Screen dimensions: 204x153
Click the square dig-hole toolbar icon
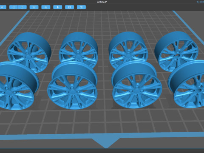pyautogui.click(x=69, y=7)
